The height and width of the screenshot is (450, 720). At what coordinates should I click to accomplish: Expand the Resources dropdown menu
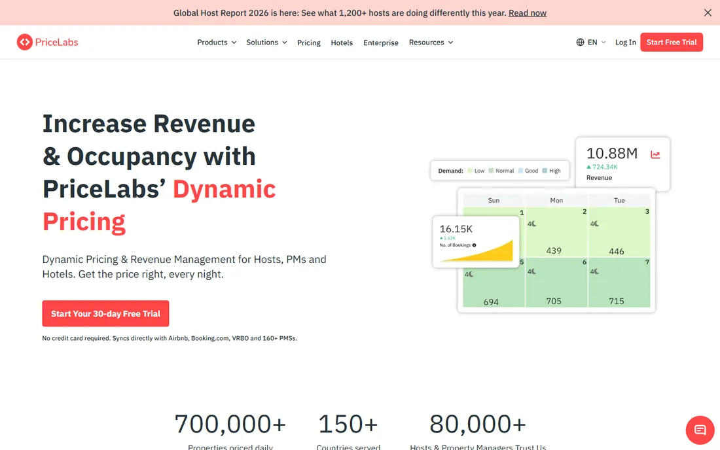[431, 43]
